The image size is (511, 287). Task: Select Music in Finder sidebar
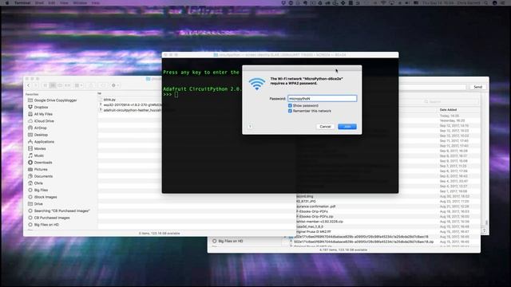pyautogui.click(x=36, y=155)
